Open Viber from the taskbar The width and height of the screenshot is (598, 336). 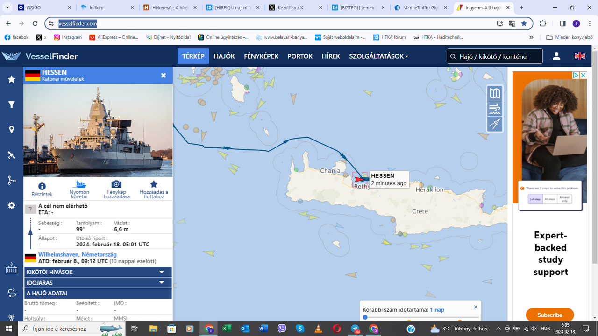point(282,329)
